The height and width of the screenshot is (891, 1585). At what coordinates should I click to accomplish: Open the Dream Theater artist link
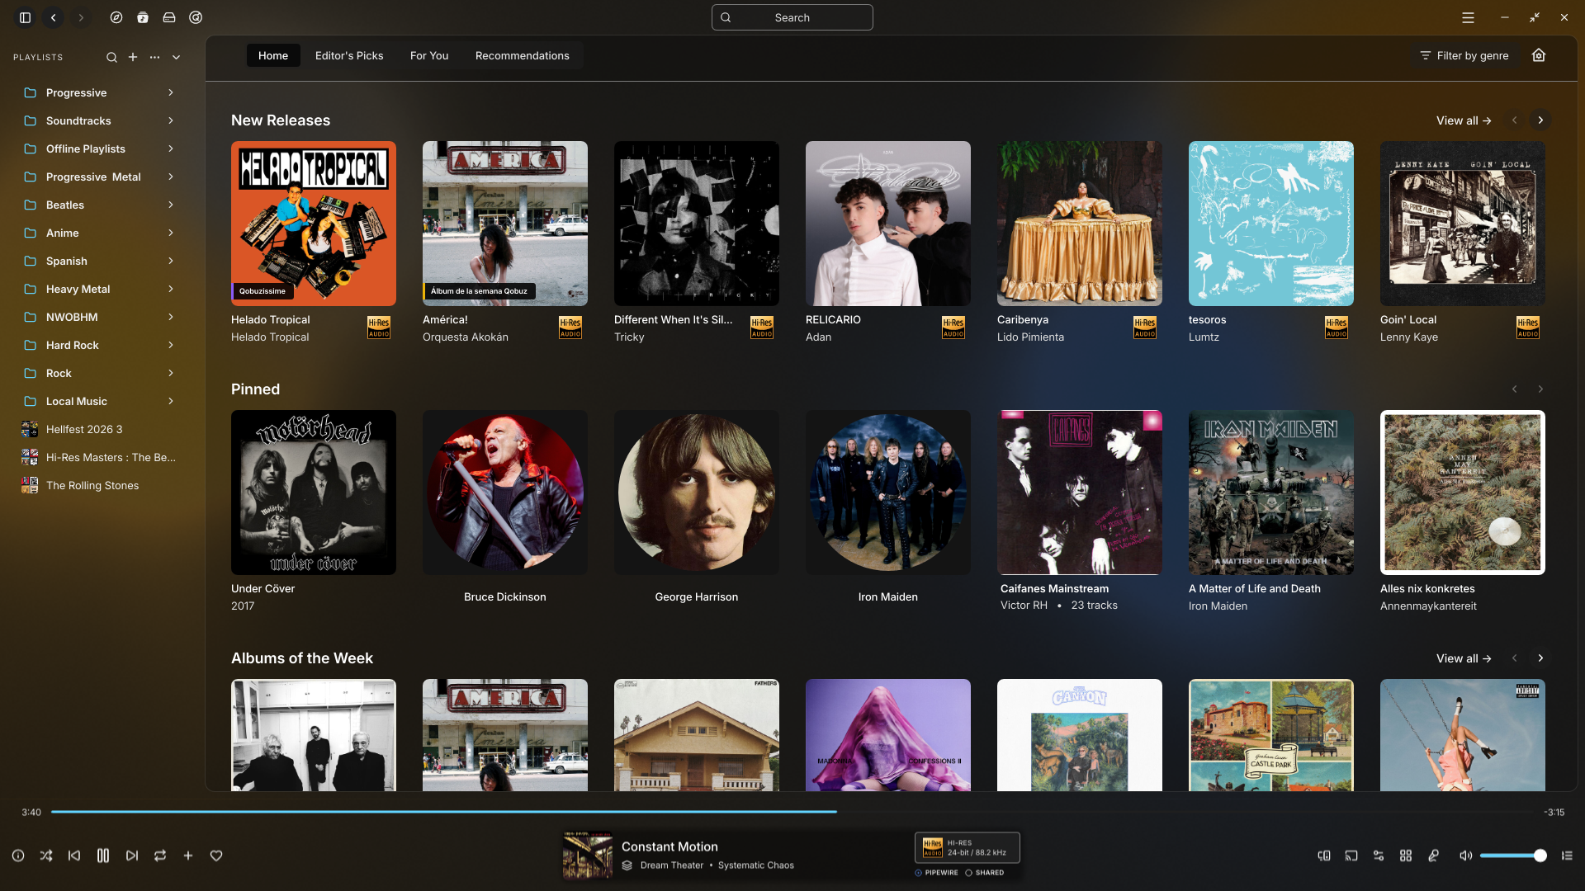coord(672,865)
